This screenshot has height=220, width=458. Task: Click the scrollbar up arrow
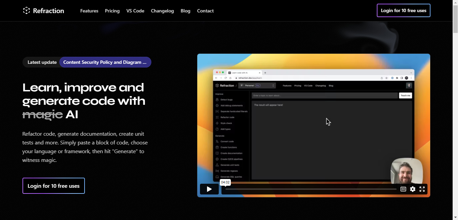tap(455, 2)
